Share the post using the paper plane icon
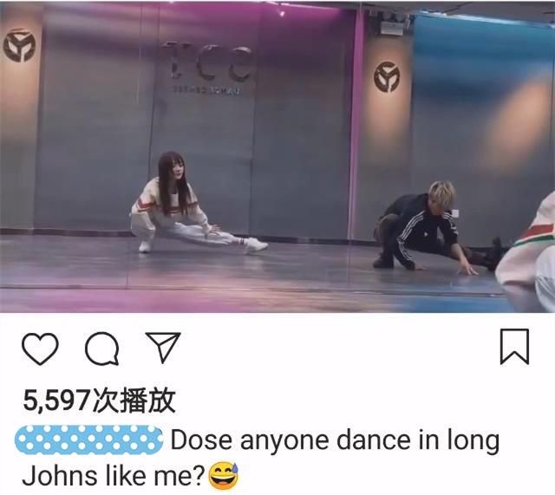 (163, 347)
